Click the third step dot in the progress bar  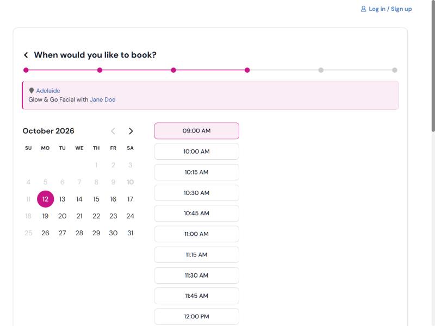pyautogui.click(x=173, y=70)
